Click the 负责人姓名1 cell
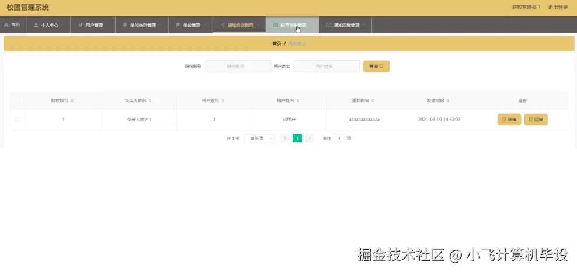 (x=139, y=120)
